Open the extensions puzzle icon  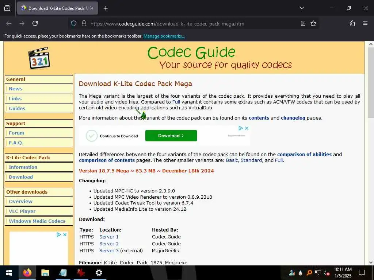[352, 23]
